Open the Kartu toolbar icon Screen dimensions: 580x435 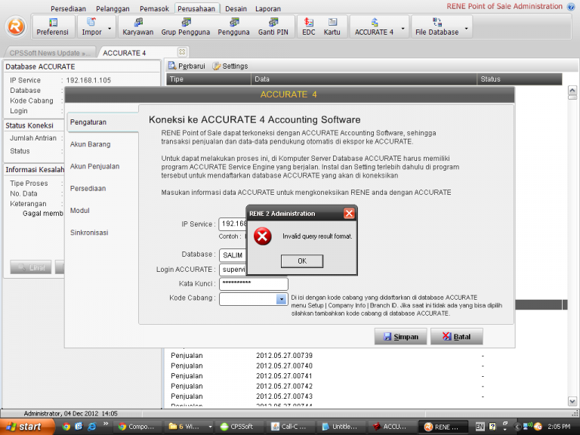(332, 26)
